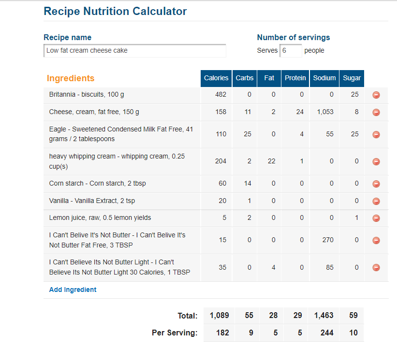The width and height of the screenshot is (397, 348).
Task: Select the Cheese, cream, fat free ingredient name
Action: click(x=94, y=112)
